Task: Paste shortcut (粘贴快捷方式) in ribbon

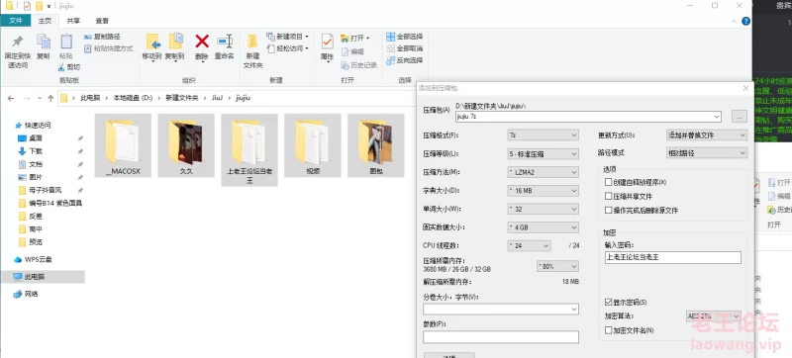Action: pos(109,48)
